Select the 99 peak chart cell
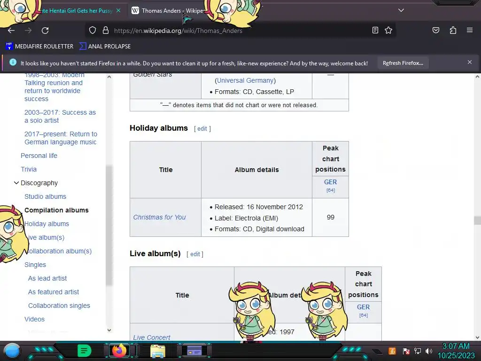The height and width of the screenshot is (361, 481). click(330, 217)
